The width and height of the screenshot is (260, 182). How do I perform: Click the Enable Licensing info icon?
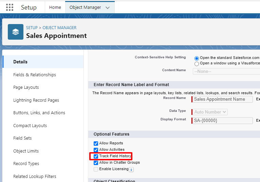131,169
